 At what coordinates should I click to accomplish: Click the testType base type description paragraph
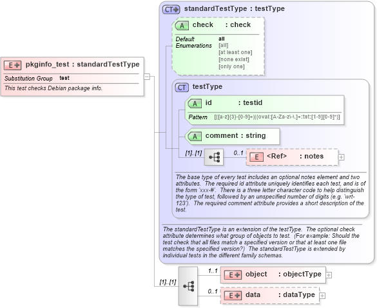click(271, 193)
